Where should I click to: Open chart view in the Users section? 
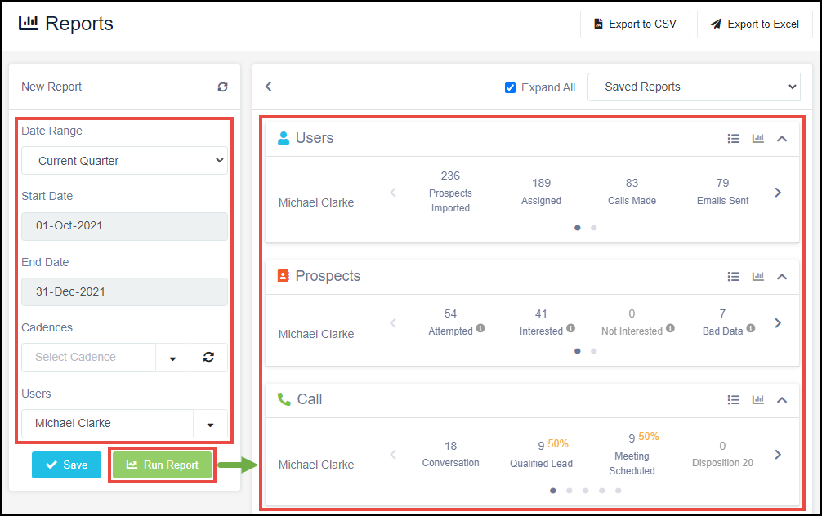click(x=758, y=138)
